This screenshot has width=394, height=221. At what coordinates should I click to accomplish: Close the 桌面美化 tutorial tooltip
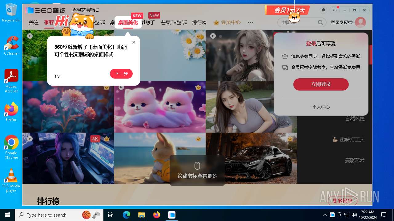pyautogui.click(x=134, y=42)
